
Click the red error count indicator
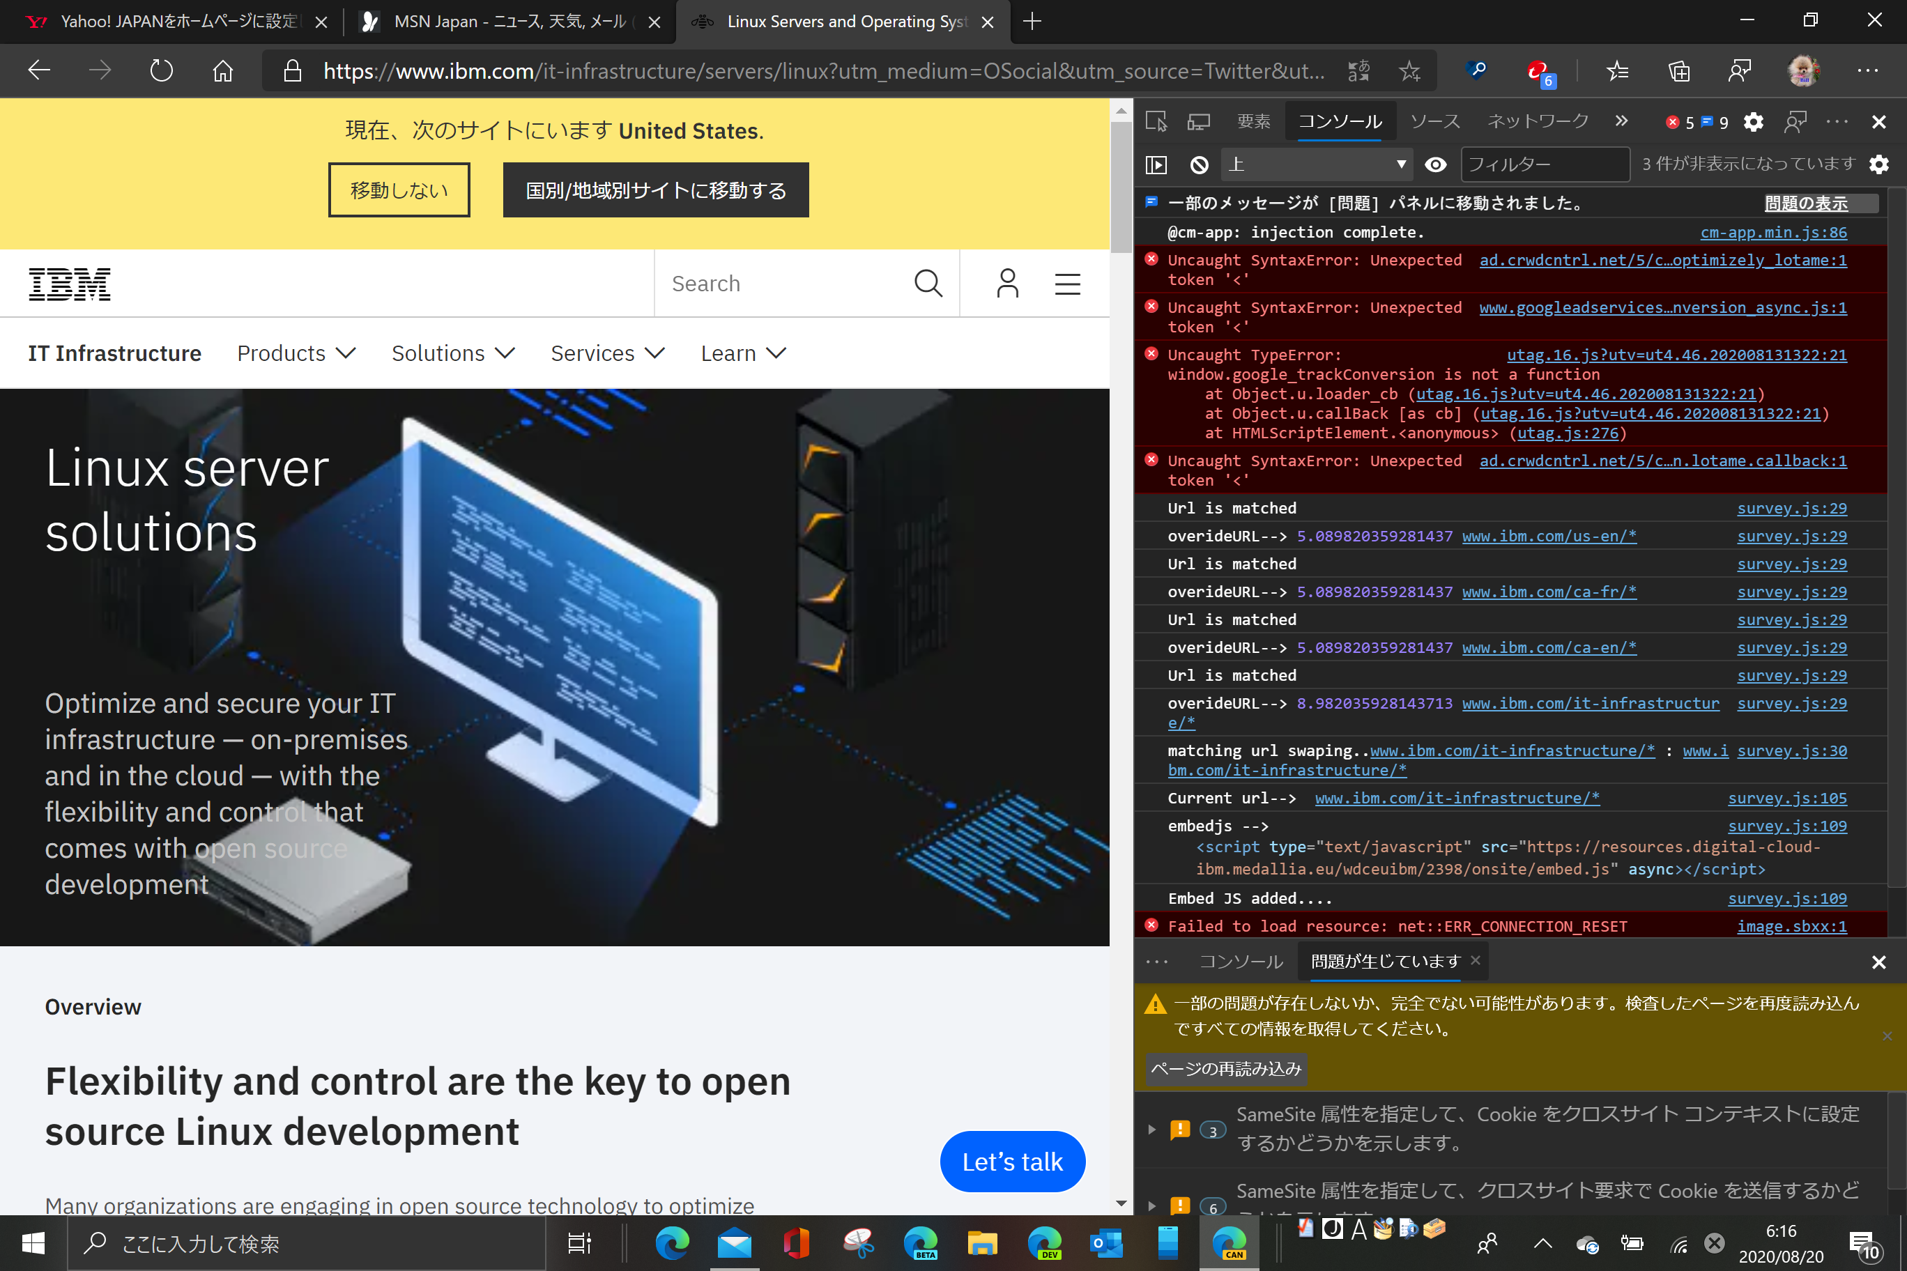pos(1680,121)
